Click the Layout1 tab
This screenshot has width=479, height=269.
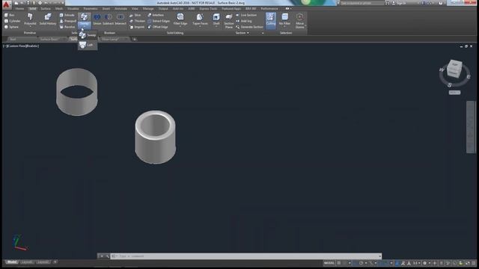pos(27,262)
